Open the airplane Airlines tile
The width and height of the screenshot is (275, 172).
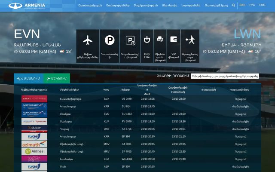(88, 46)
